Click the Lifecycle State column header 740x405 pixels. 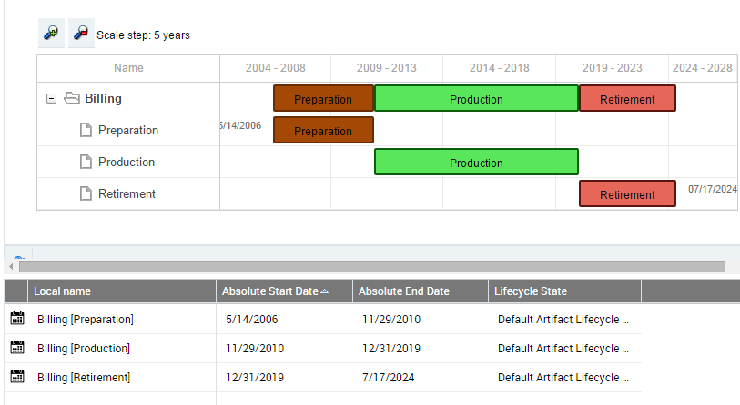coord(531,291)
